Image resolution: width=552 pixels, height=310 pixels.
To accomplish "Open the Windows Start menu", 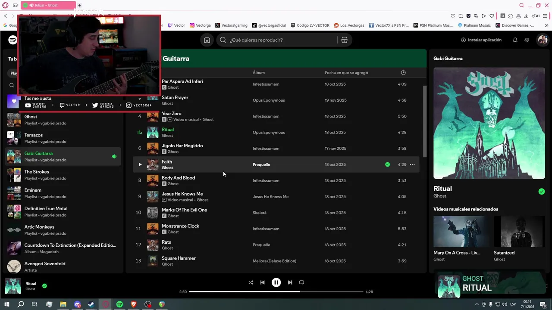I will (7, 304).
